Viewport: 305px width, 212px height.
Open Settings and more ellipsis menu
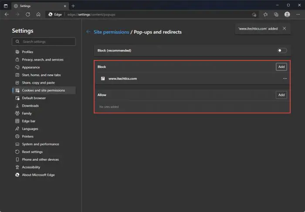pos(298,14)
